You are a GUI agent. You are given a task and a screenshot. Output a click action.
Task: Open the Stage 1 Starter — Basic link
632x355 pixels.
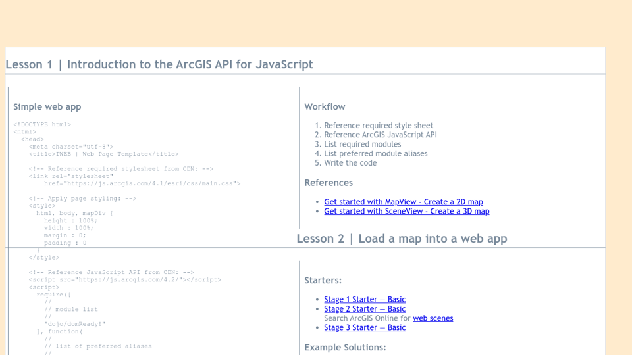365,299
